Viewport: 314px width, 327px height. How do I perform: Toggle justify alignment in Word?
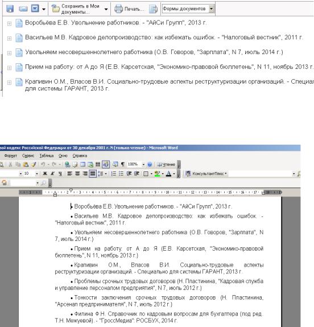coord(93,174)
